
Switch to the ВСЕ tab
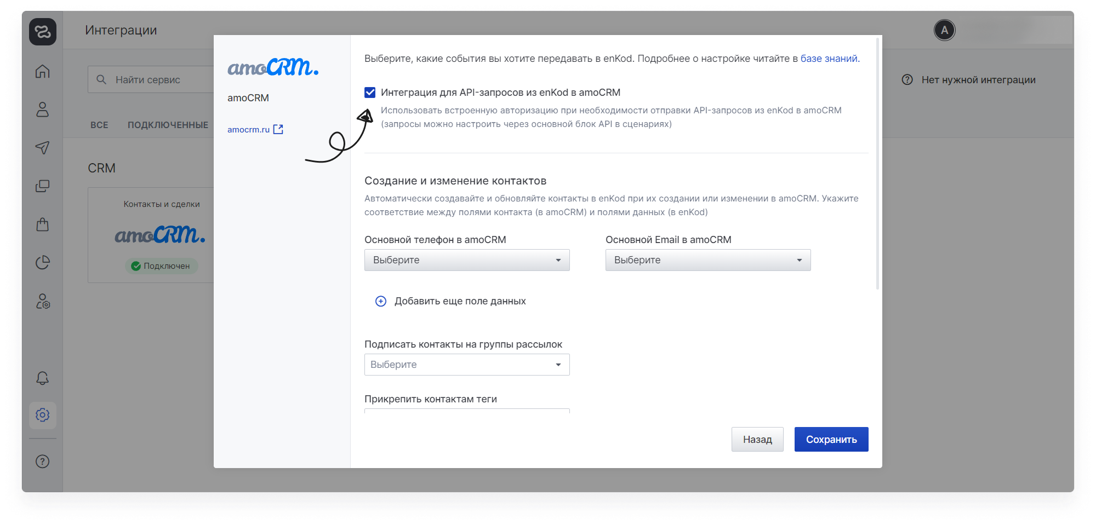point(99,125)
